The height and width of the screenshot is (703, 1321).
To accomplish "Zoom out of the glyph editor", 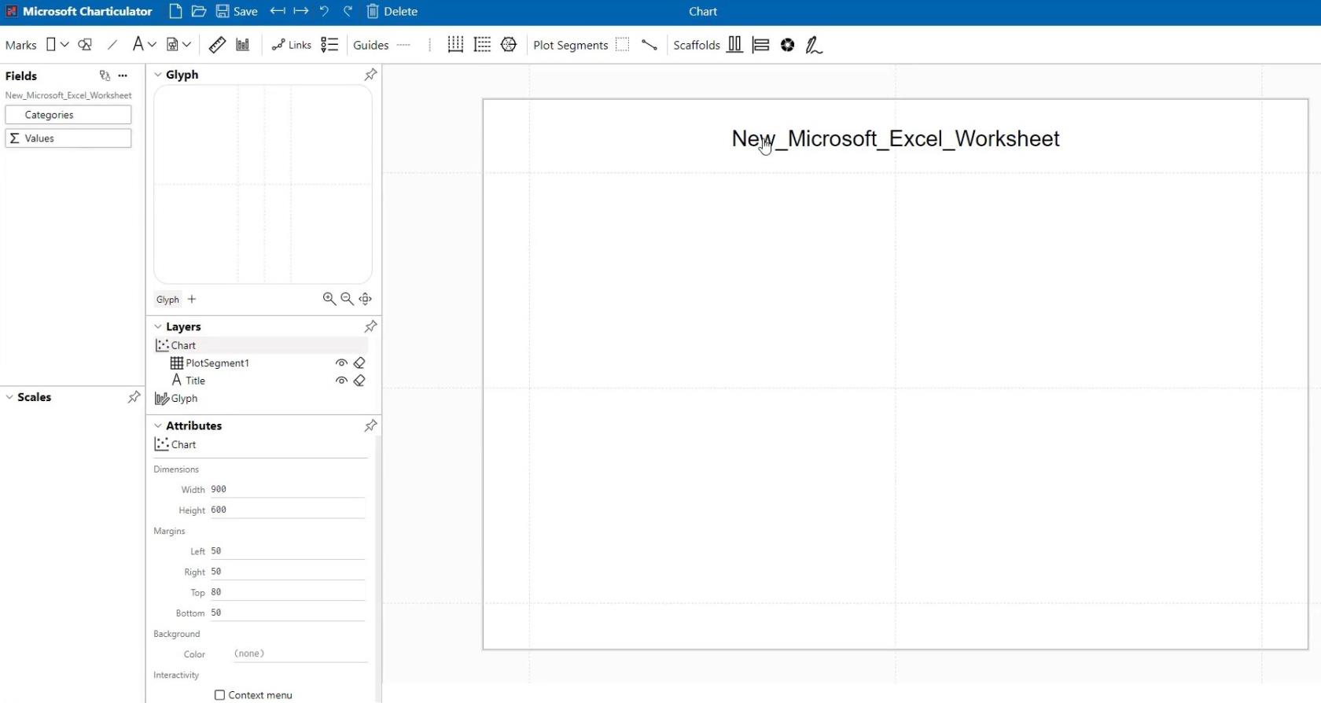I will point(347,299).
